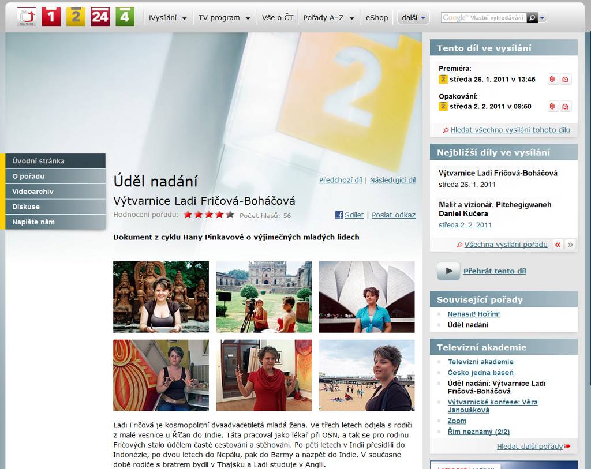Expand the Pořady A–Z menu

(x=328, y=18)
